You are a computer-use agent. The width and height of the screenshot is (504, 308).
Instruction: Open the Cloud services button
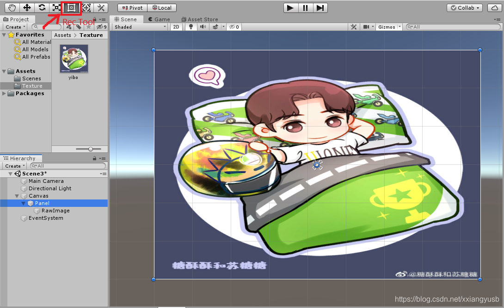point(495,8)
